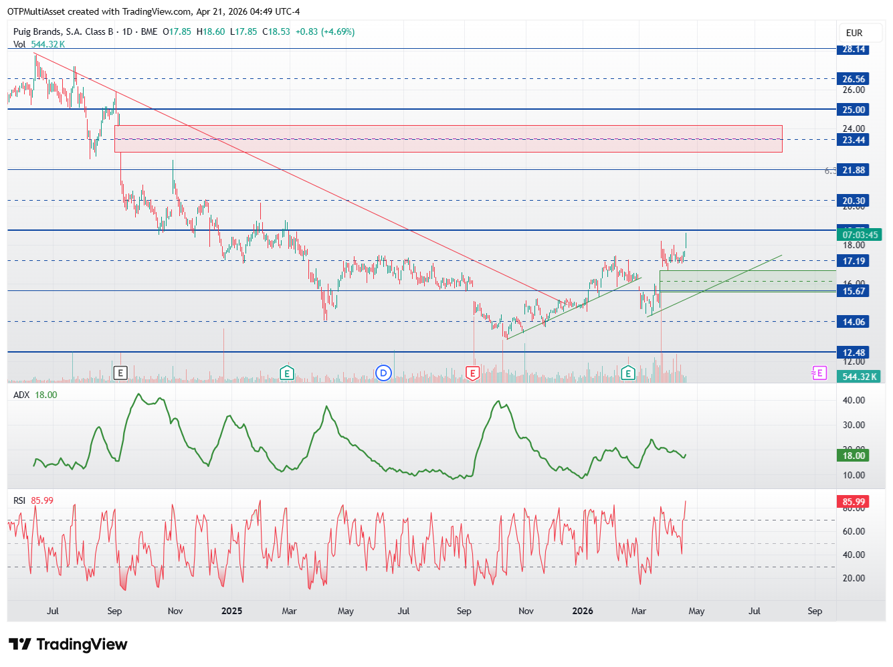
Task: Click the Puig Brands, S.A. Class B title
Action: click(x=64, y=31)
